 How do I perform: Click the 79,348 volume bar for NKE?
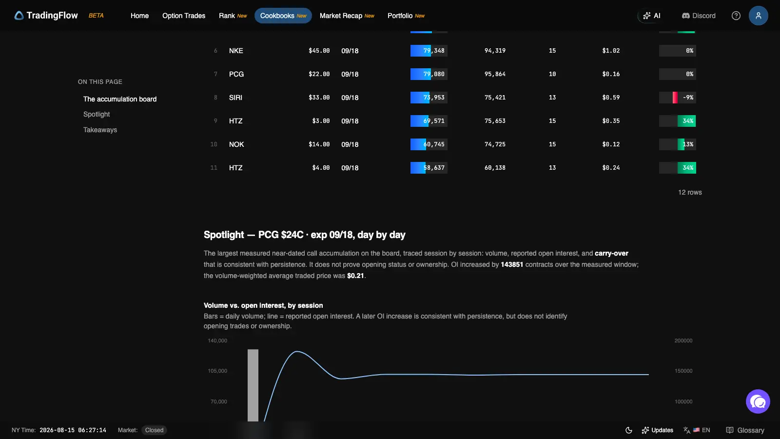[x=429, y=51]
